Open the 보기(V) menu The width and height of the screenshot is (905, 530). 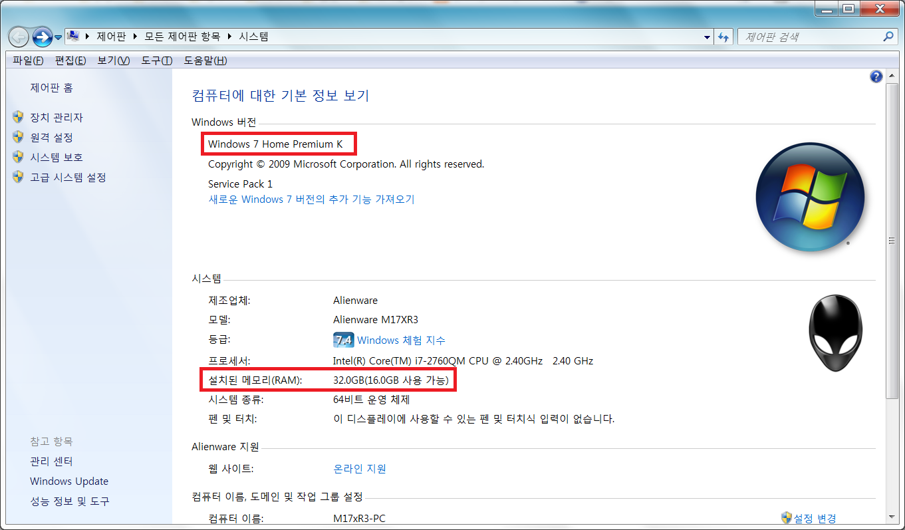(x=113, y=61)
